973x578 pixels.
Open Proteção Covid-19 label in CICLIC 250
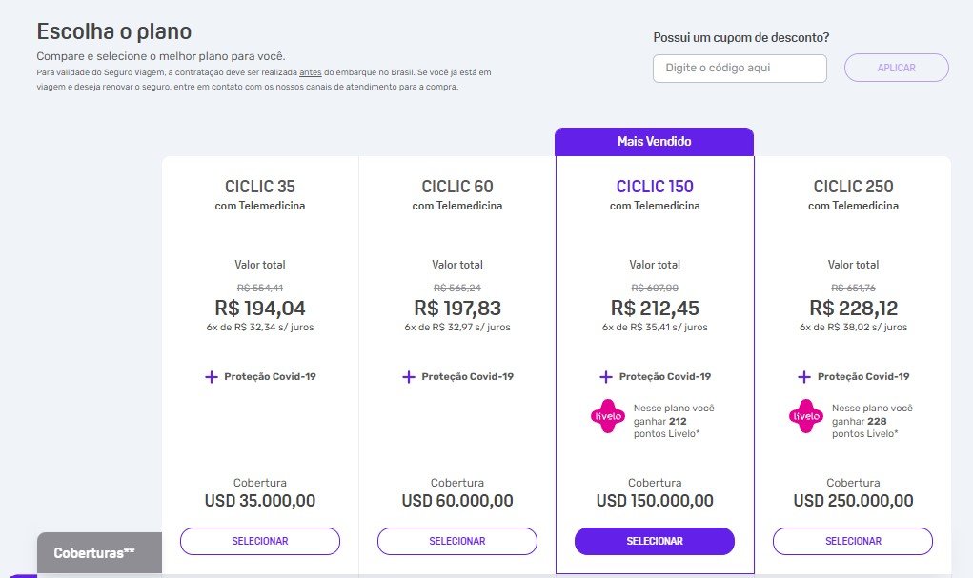coord(863,376)
